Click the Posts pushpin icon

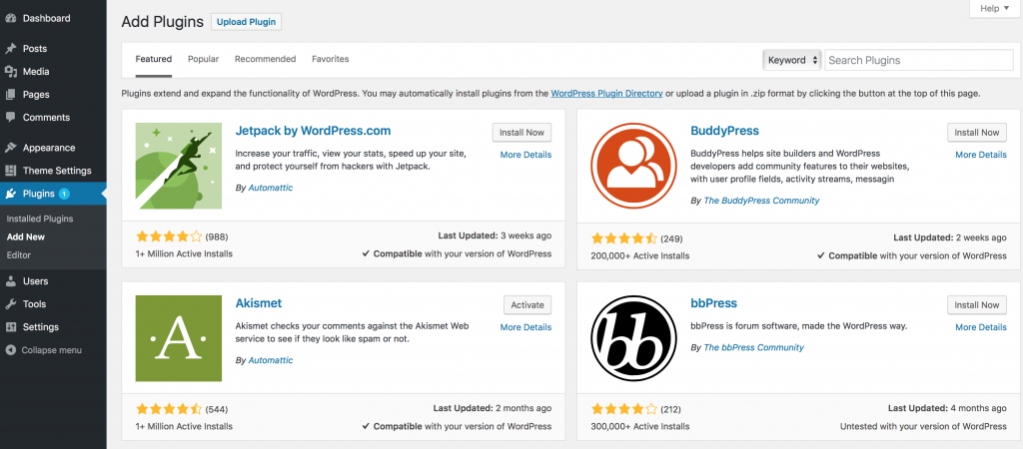click(x=10, y=49)
